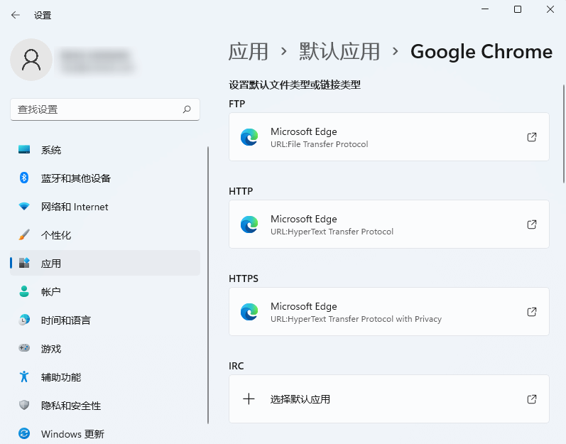This screenshot has height=444, width=566.
Task: Click the user profile avatar icon
Action: [x=31, y=60]
